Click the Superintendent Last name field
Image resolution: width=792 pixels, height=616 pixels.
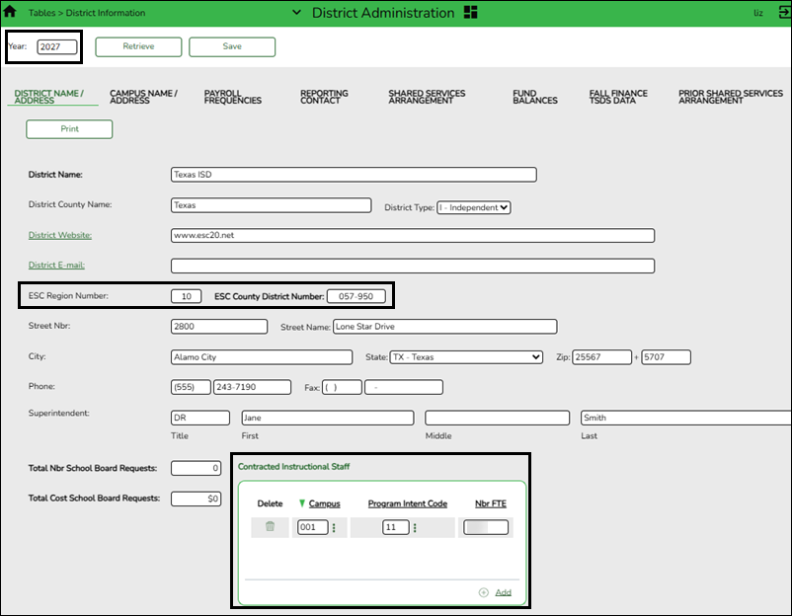tap(686, 418)
